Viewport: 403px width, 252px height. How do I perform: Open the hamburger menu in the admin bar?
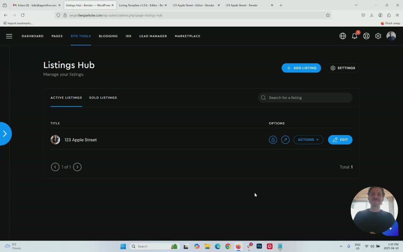click(9, 36)
